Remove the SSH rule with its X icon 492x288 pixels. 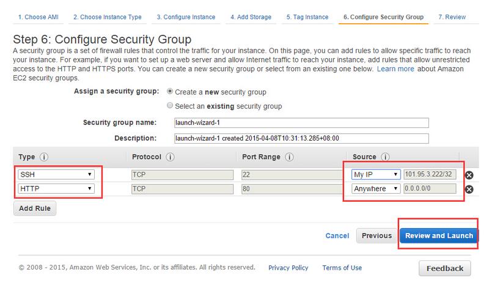[x=469, y=175]
